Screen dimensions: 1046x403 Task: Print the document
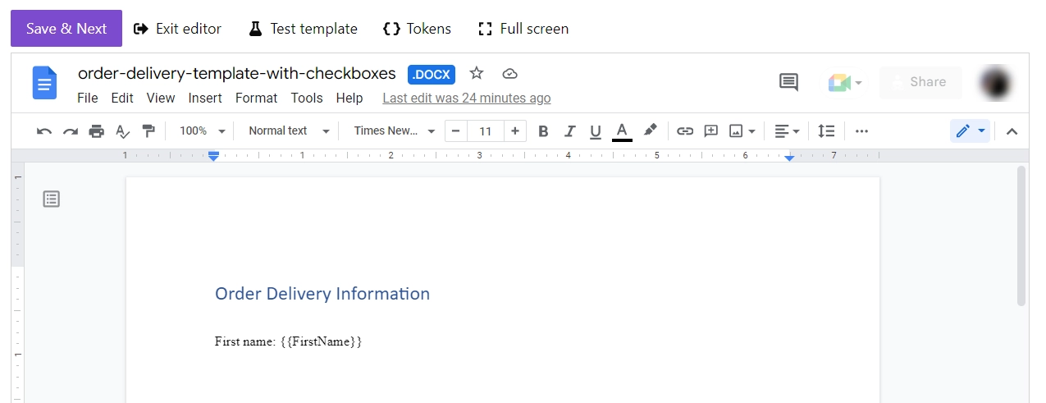click(x=97, y=131)
